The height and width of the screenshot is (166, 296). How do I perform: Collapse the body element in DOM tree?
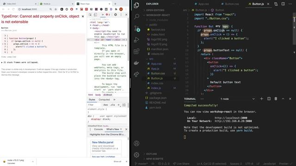tap(91, 28)
